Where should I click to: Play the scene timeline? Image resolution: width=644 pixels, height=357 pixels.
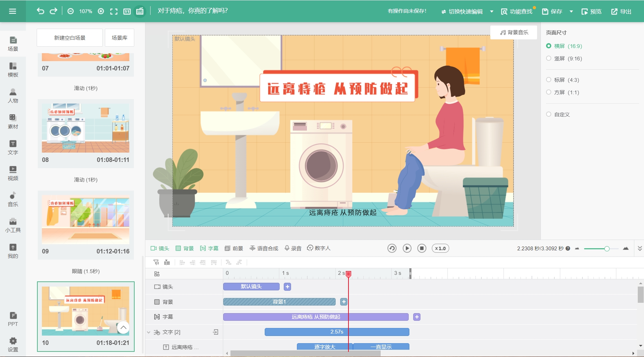coord(407,248)
